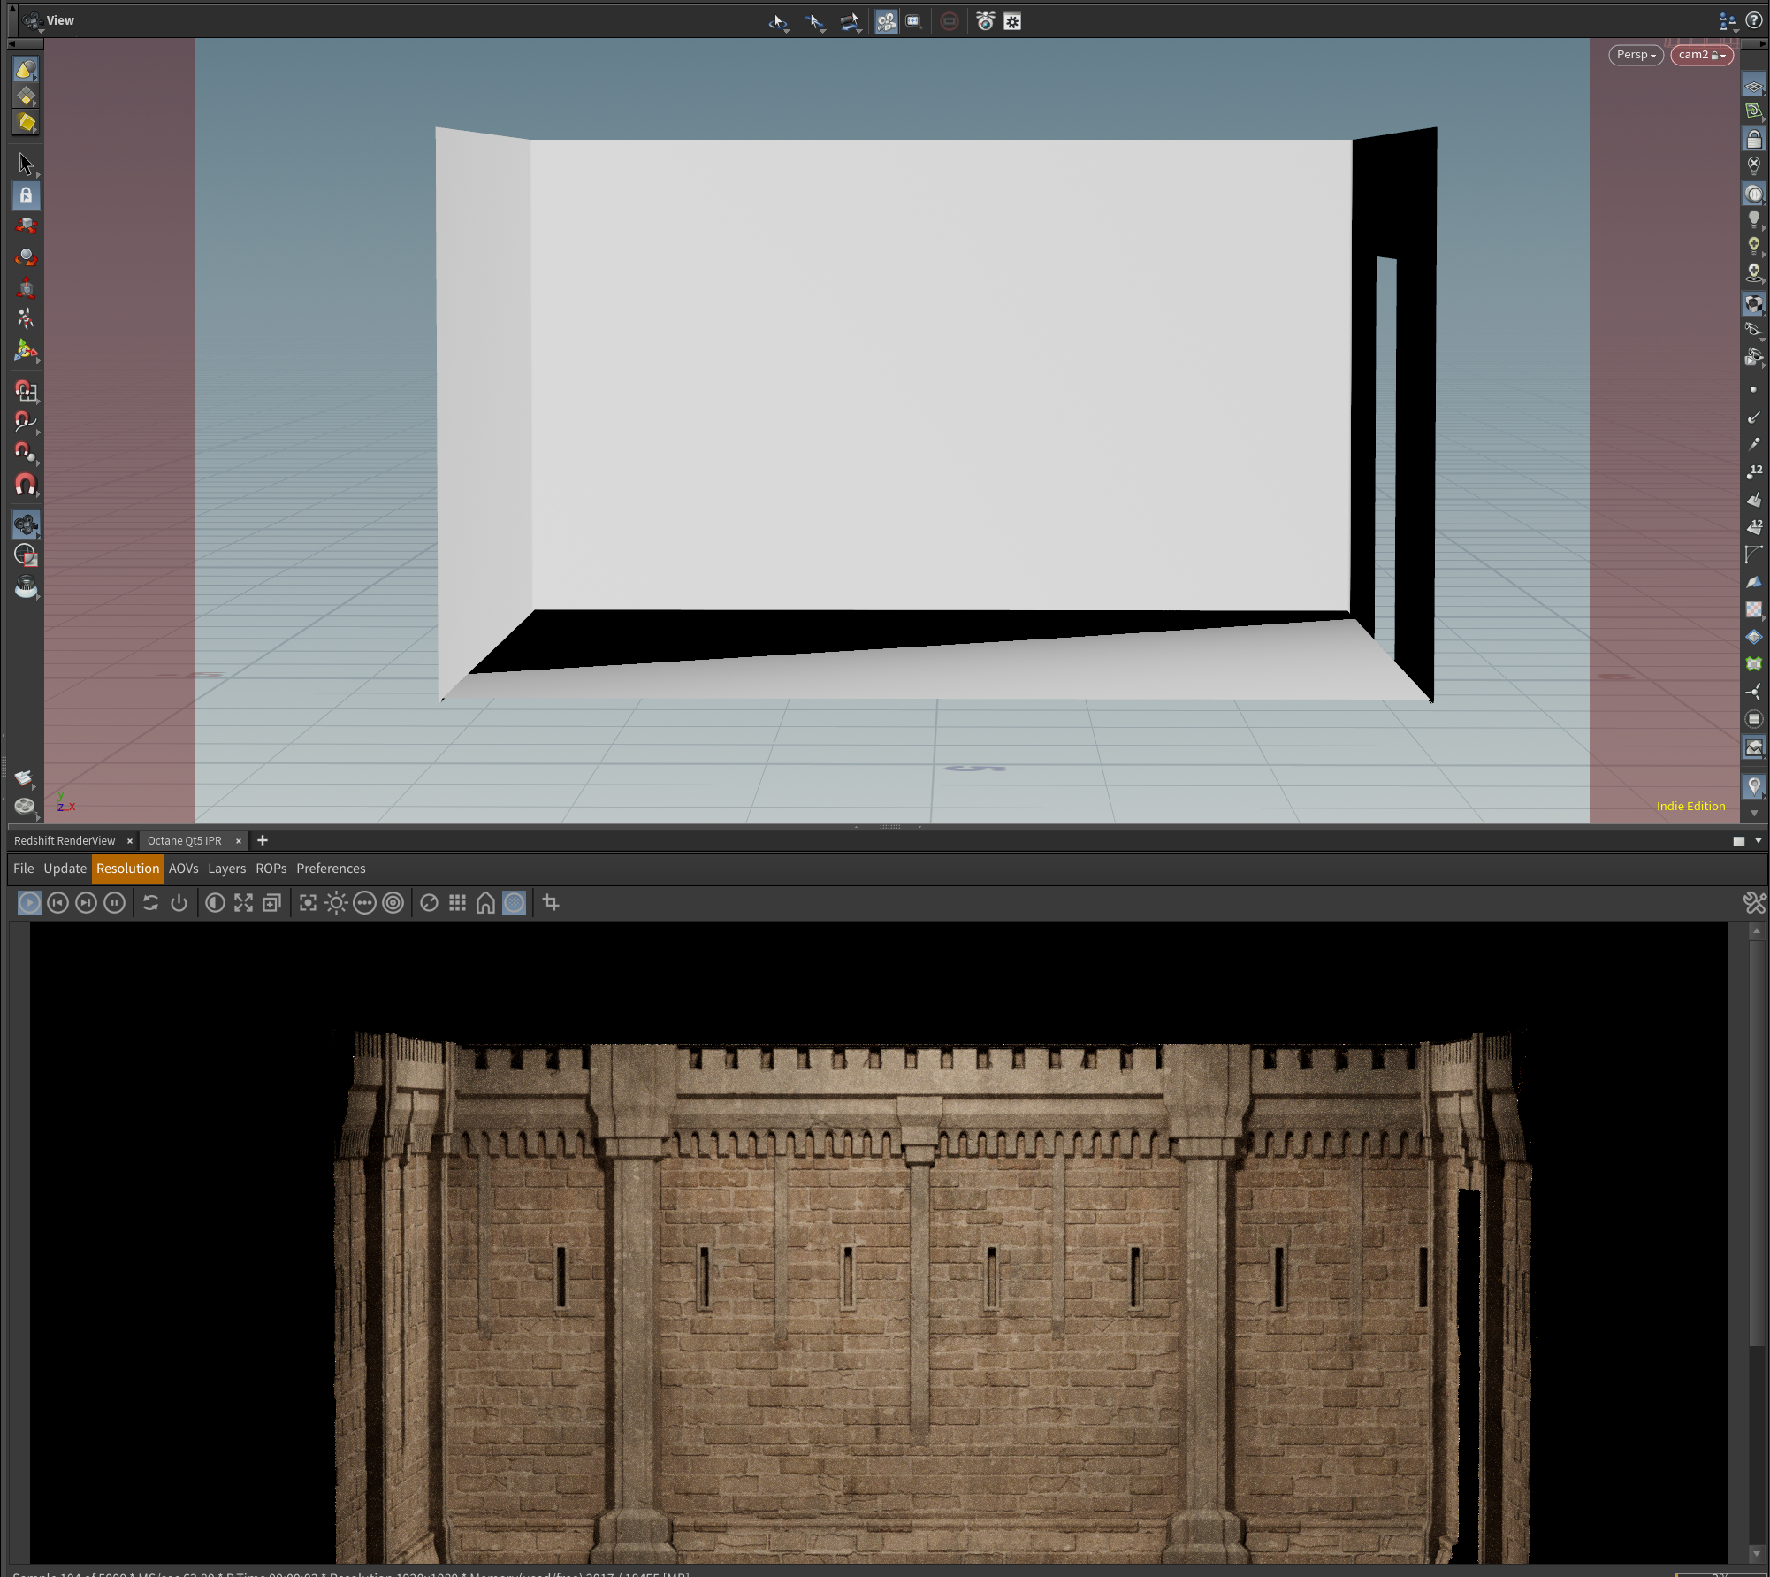Toggle the highlighted sphere icon in IPR toolbar
The image size is (1770, 1577).
pyautogui.click(x=514, y=903)
